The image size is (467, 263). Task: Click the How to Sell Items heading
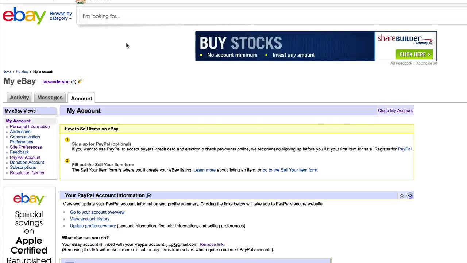point(91,129)
